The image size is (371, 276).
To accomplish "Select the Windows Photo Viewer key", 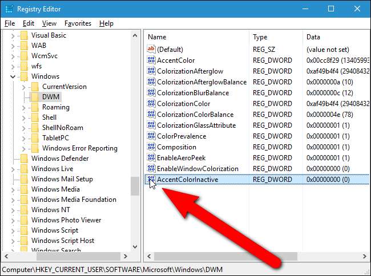I will [x=66, y=220].
